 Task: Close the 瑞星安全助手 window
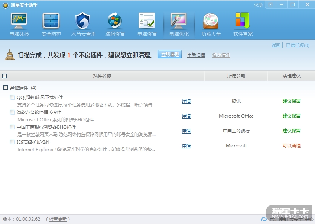click(x=307, y=4)
